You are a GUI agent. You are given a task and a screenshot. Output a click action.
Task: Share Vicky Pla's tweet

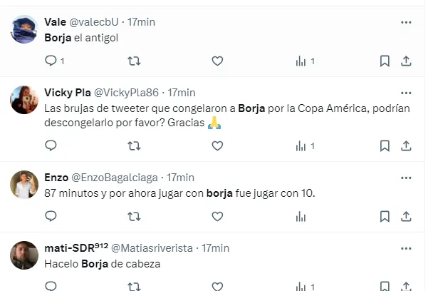tap(406, 145)
